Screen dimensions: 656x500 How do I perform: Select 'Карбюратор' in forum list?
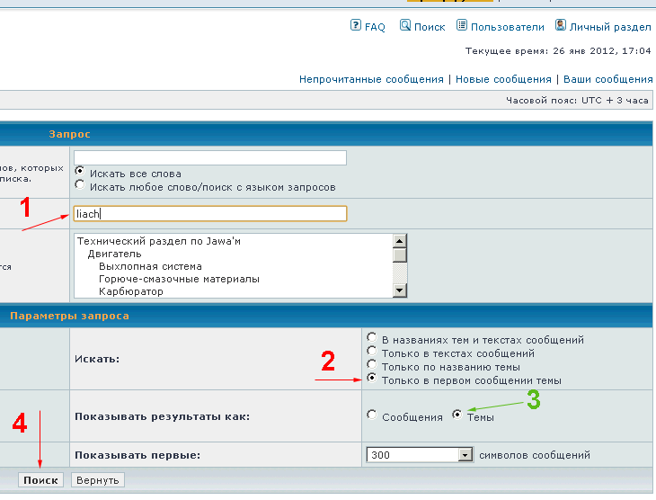[x=131, y=291]
